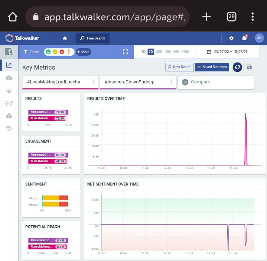Toggle the neutral yellow face filter
The width and height of the screenshot is (267, 261).
pyautogui.click(x=55, y=52)
